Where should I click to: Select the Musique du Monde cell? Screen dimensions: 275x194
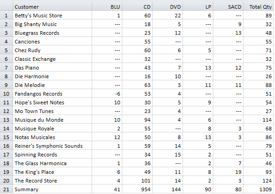tap(52, 120)
